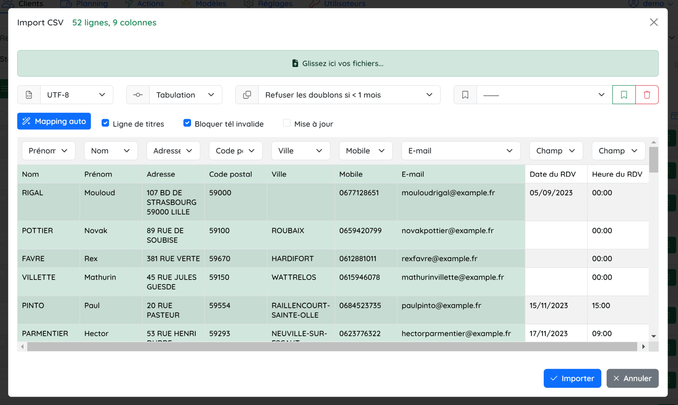Toggle Bloquer tél invalide checkbox

[x=187, y=123]
